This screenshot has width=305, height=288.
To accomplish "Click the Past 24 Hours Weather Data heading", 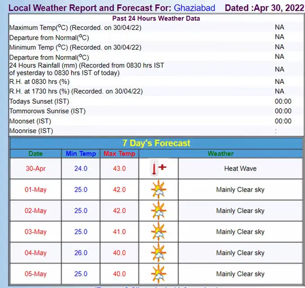I will pyautogui.click(x=156, y=18).
